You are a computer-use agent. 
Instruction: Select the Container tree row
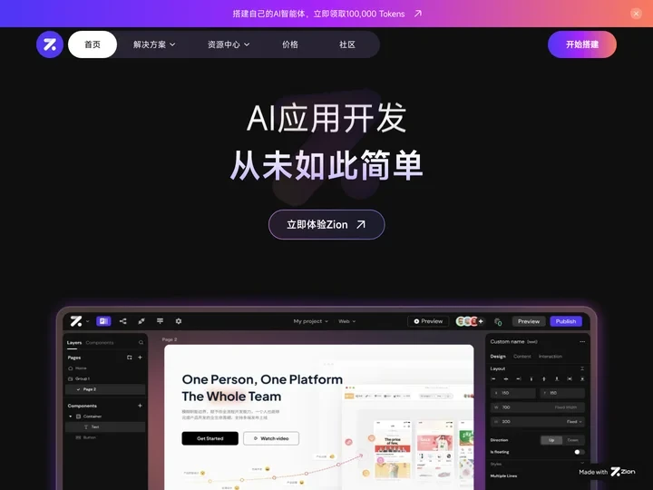tap(105, 416)
